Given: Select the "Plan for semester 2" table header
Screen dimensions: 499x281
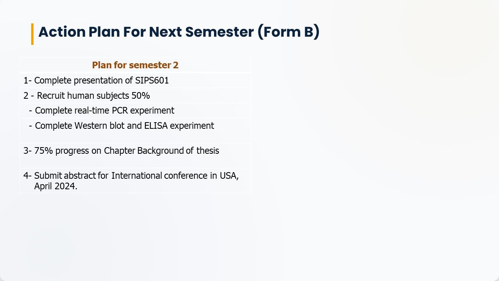Looking at the screenshot, I should pos(135,65).
